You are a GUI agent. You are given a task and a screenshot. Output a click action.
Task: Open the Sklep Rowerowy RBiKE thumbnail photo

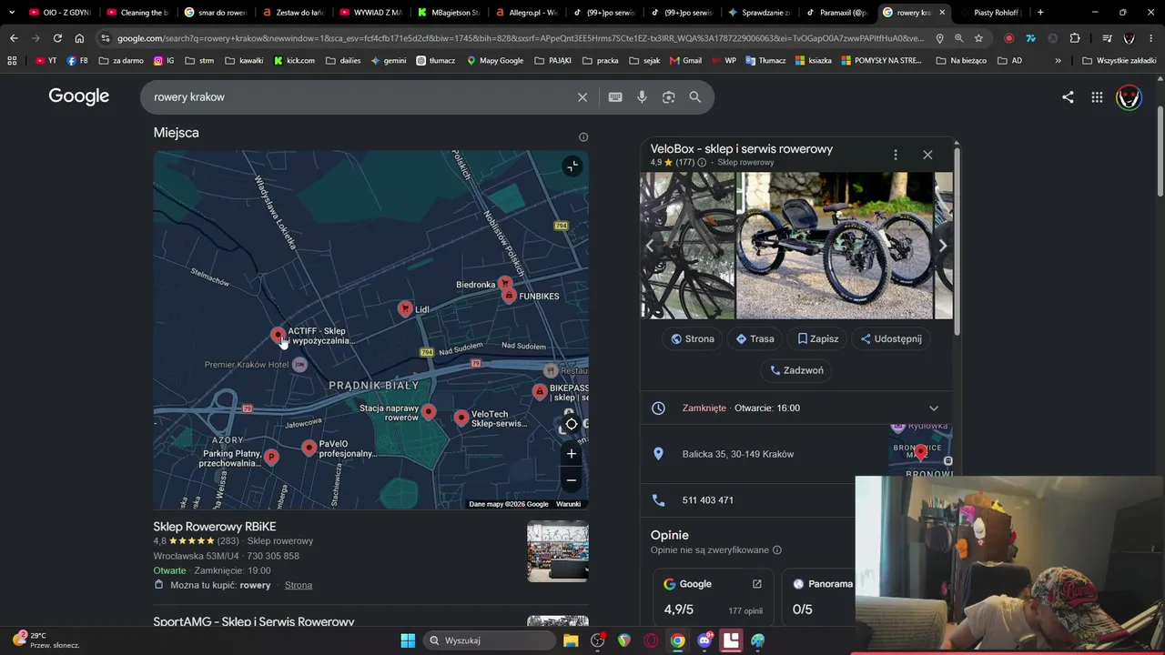pyautogui.click(x=558, y=551)
